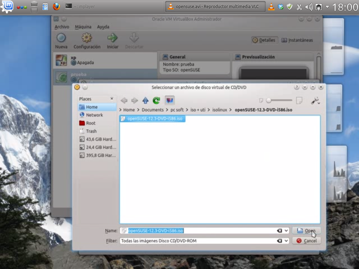Clear the Filter field
Image resolution: width=359 pixels, height=269 pixels.
(279, 241)
